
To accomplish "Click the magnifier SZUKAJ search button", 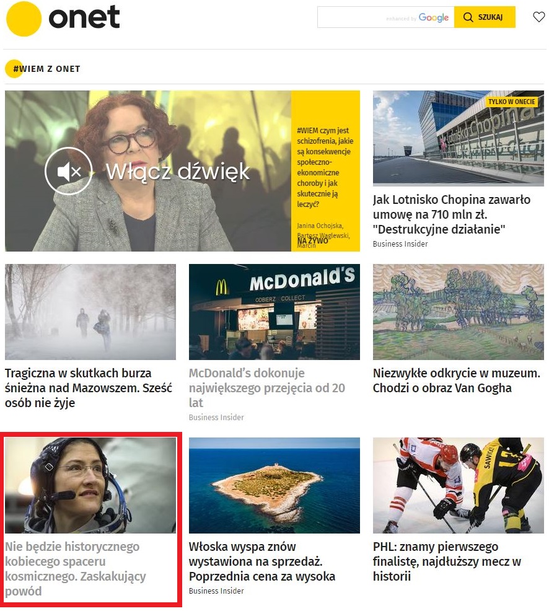I will point(485,17).
